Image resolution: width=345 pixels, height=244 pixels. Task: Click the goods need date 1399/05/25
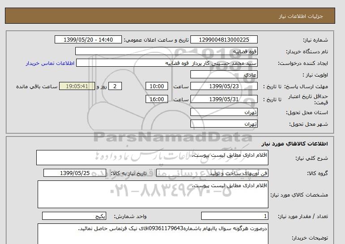pos(75,173)
